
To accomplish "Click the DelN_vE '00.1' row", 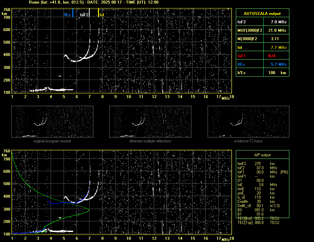I will tap(258, 206).
